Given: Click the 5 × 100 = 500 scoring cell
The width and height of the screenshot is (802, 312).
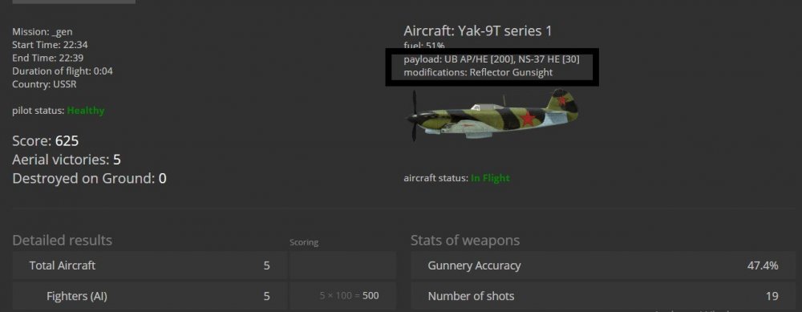Looking at the screenshot, I should coord(342,296).
